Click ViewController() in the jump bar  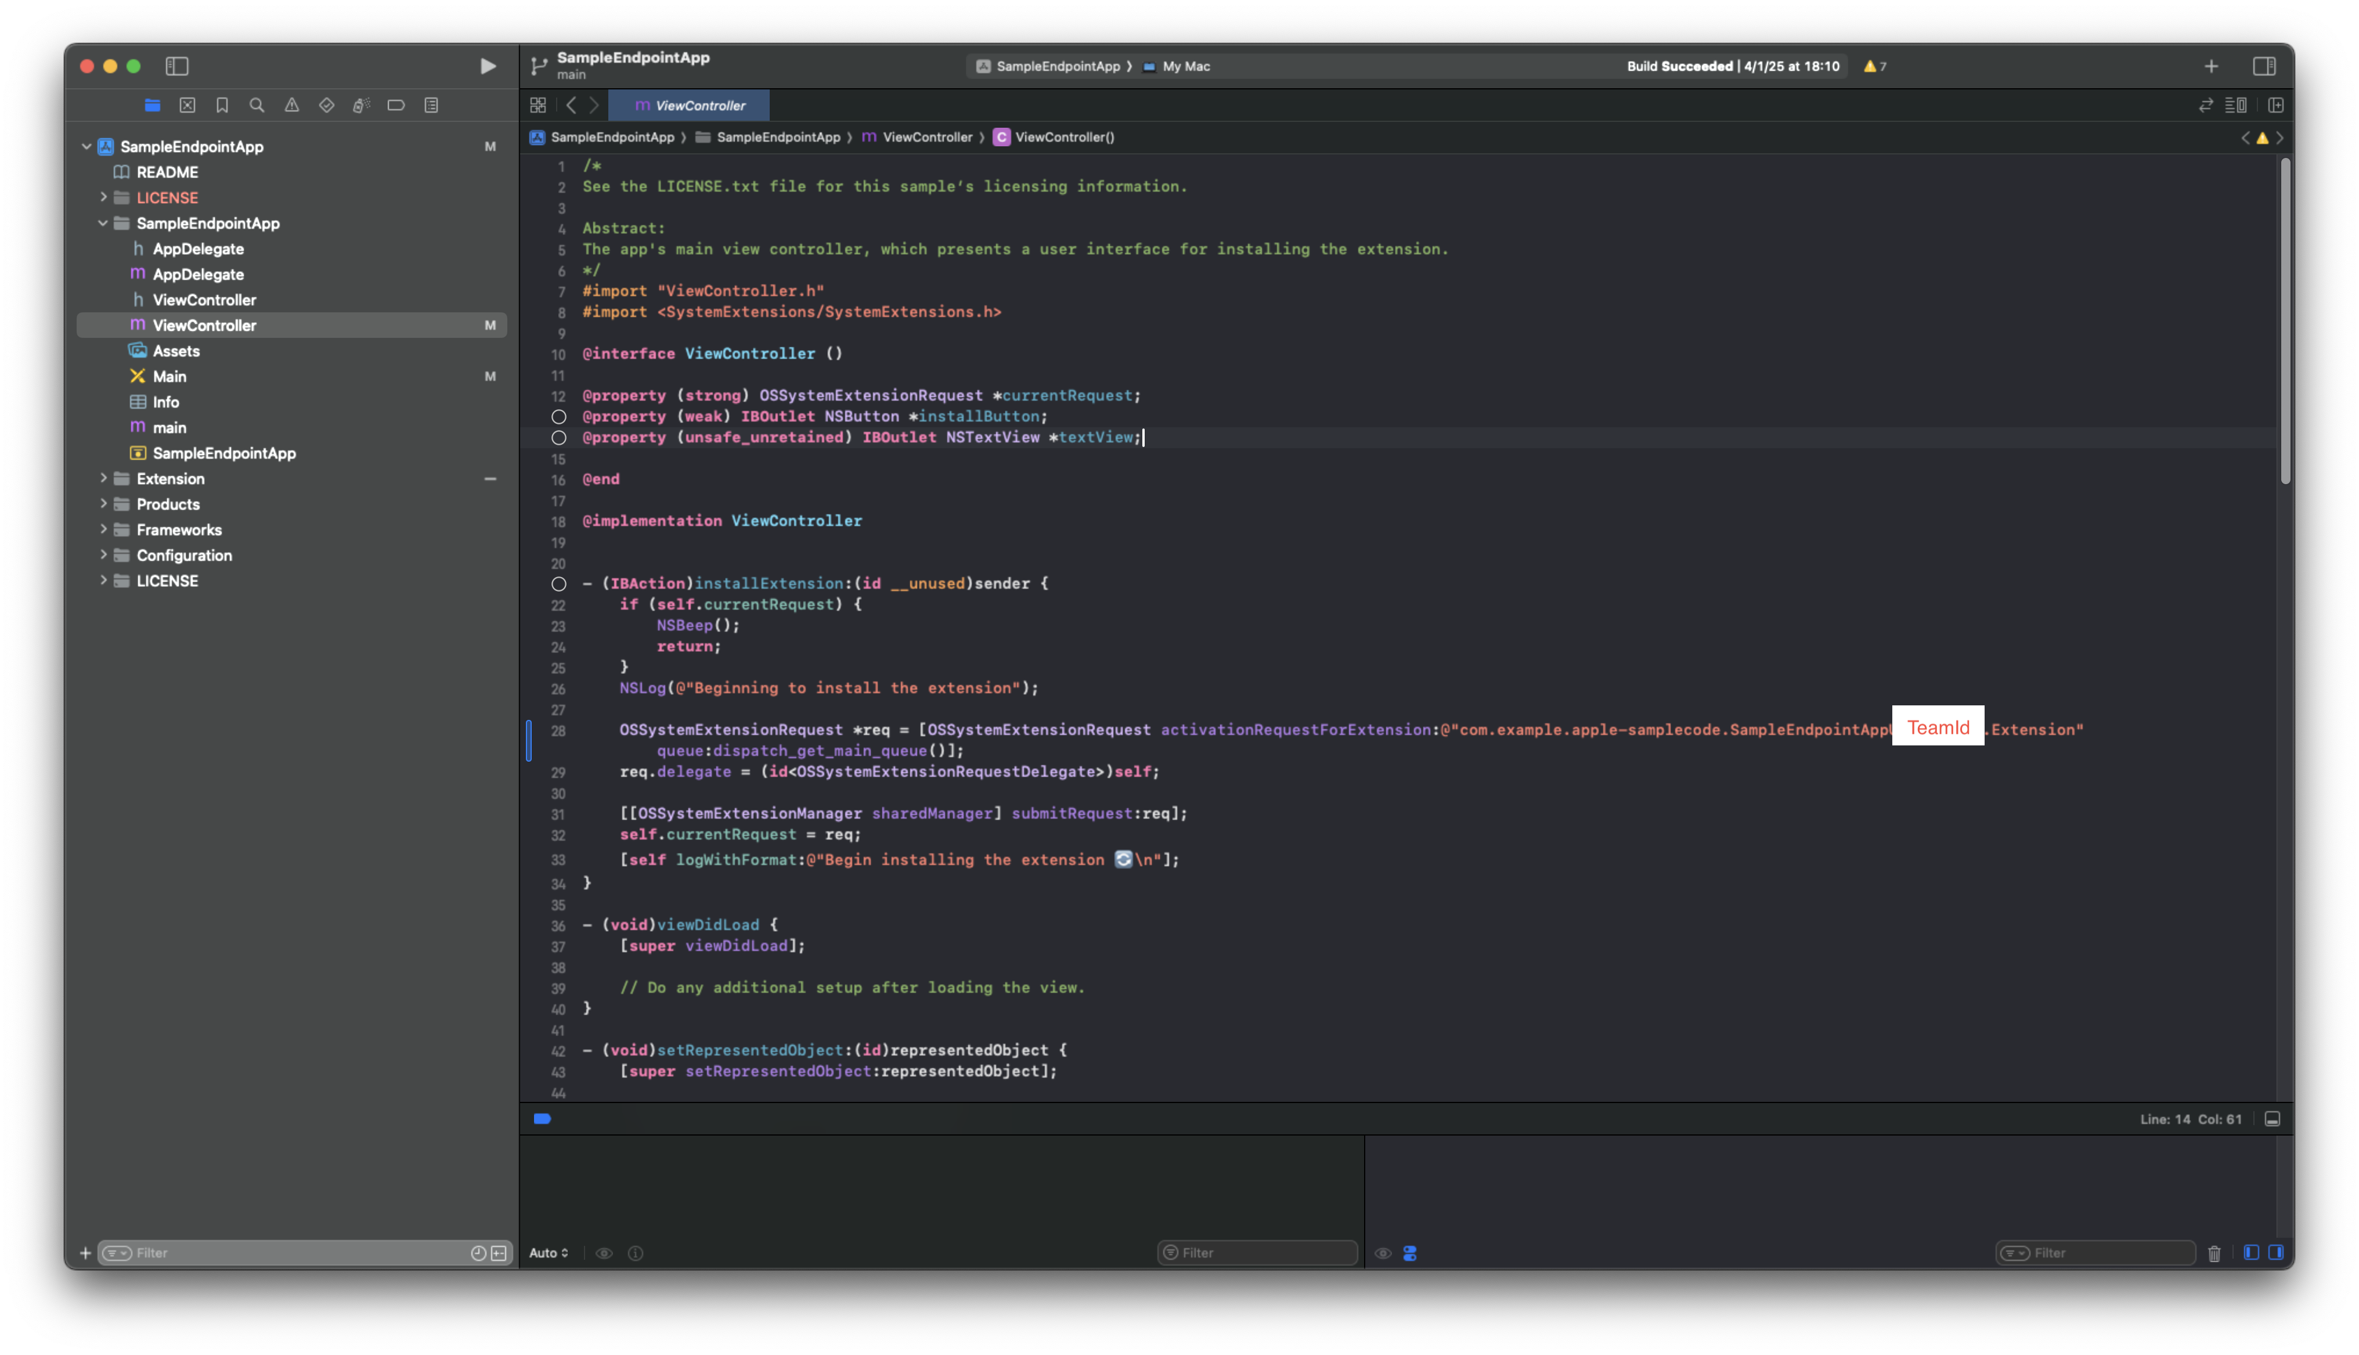click(1063, 137)
